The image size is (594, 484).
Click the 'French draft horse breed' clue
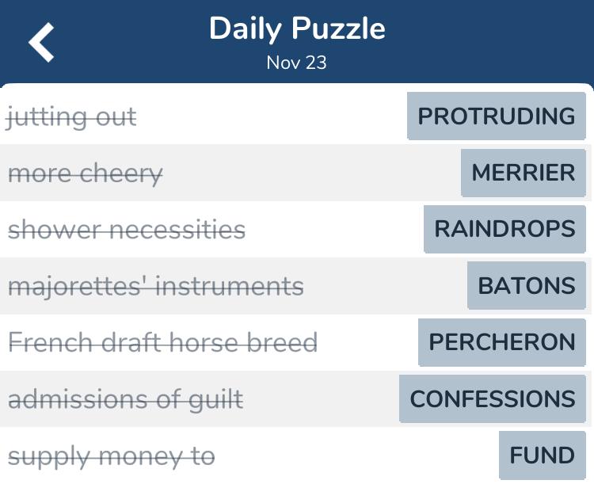pyautogui.click(x=162, y=342)
